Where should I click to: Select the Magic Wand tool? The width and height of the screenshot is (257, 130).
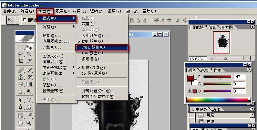click(29, 54)
